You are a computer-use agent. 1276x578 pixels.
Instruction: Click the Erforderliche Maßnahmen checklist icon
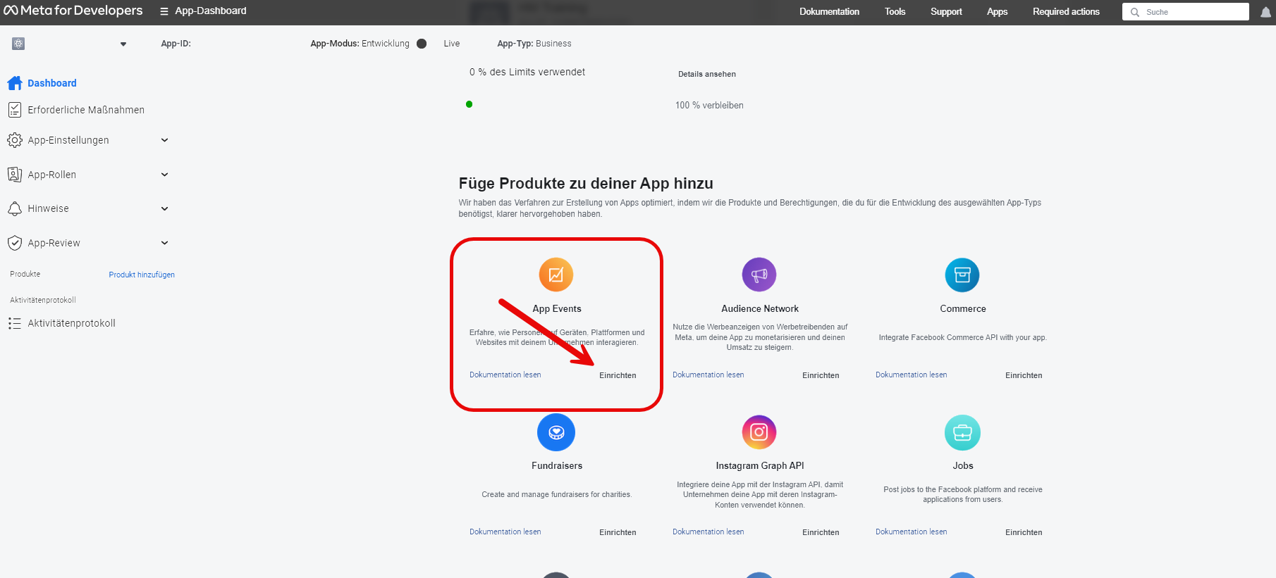coord(15,110)
